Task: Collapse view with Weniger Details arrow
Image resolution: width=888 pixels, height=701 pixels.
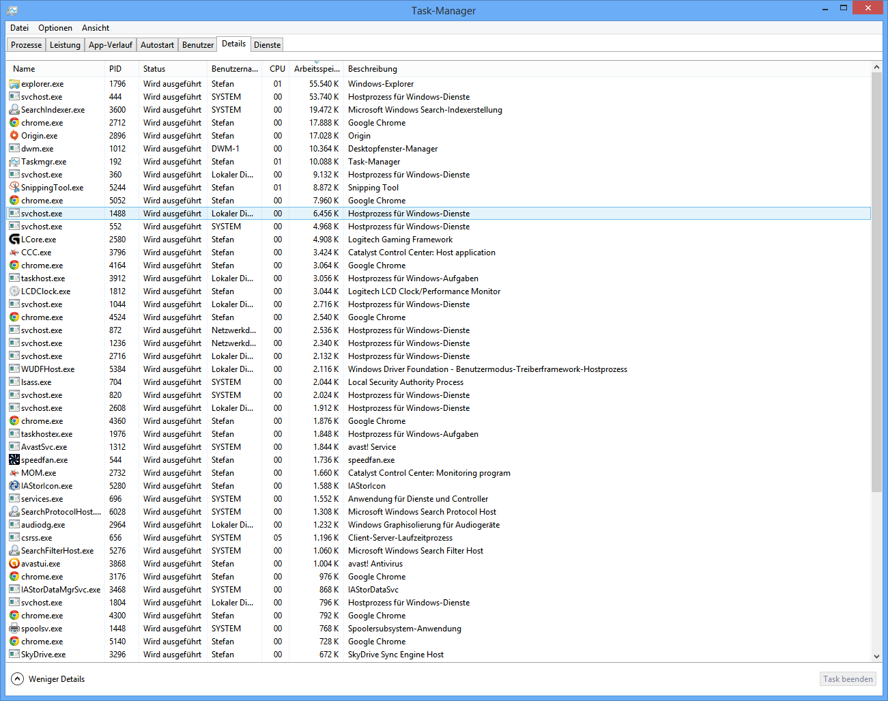Action: click(x=17, y=679)
